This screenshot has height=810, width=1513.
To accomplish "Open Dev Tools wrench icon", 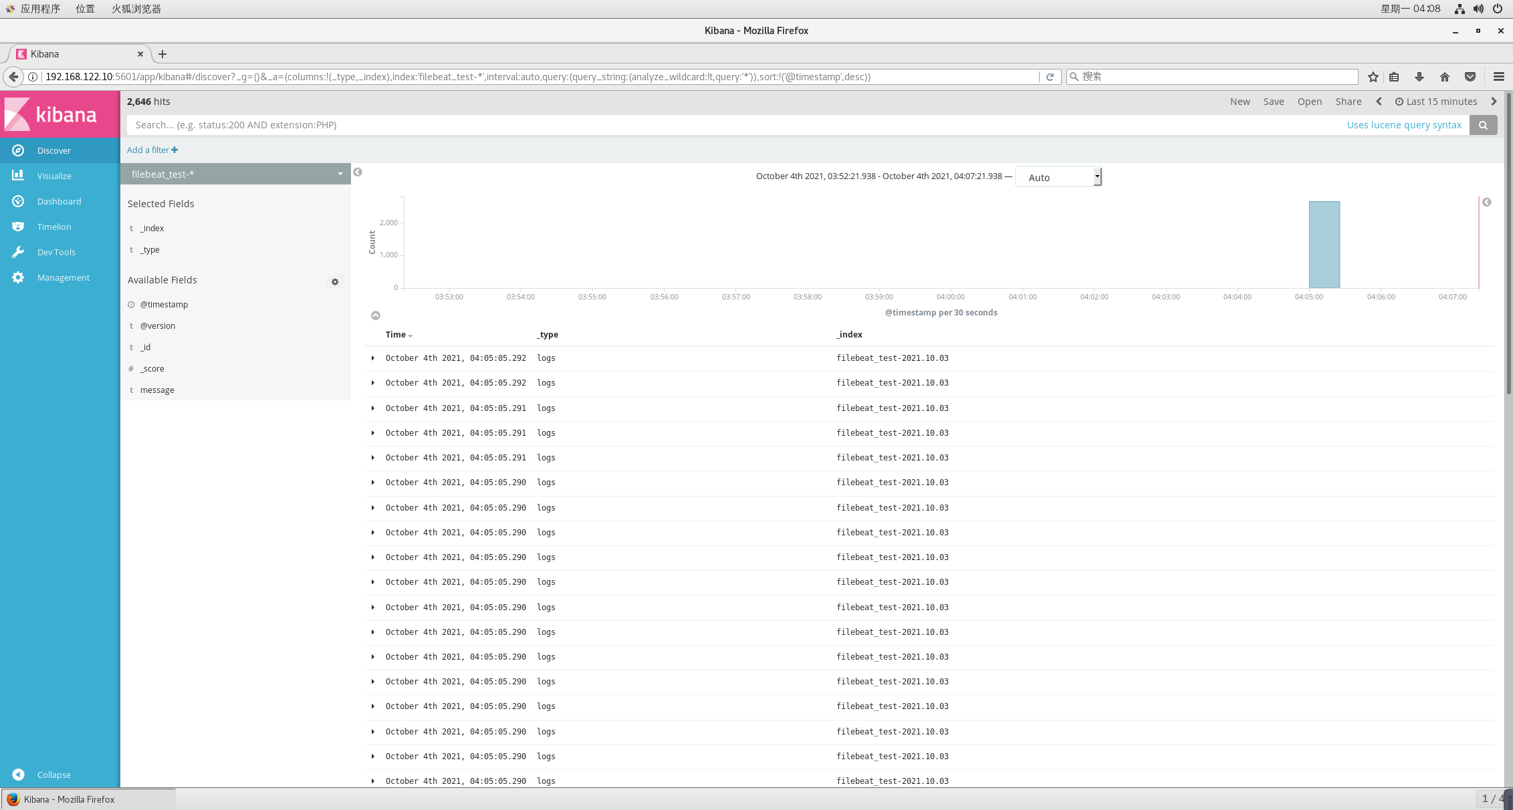I will [18, 252].
